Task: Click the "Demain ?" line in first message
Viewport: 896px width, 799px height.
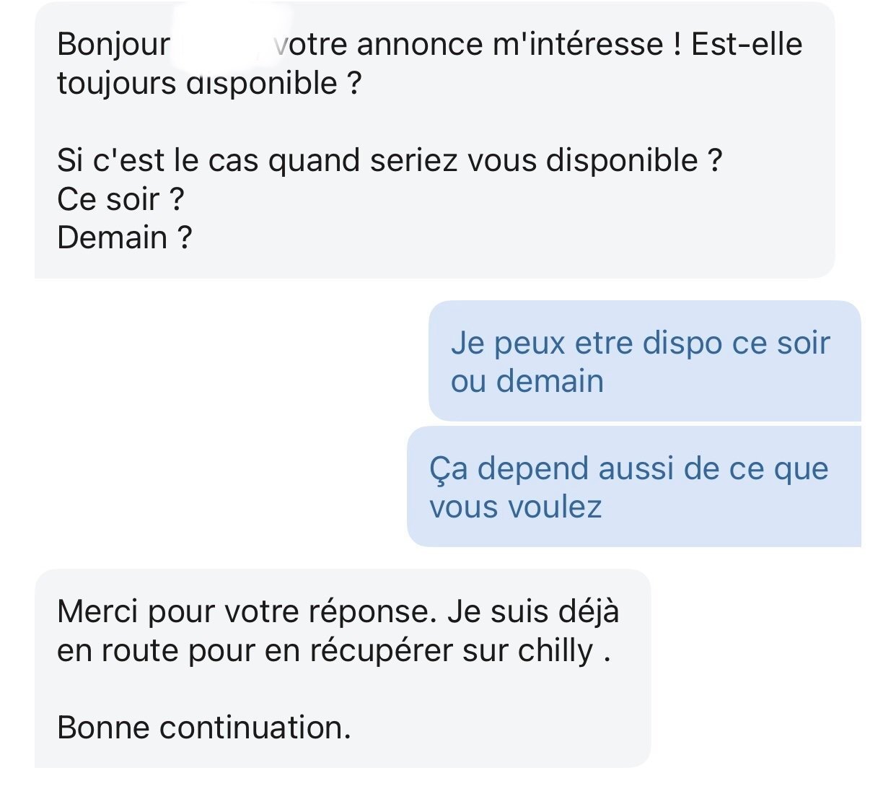Action: (x=124, y=237)
